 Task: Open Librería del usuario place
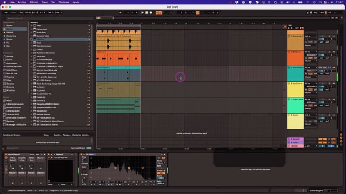click(x=15, y=104)
